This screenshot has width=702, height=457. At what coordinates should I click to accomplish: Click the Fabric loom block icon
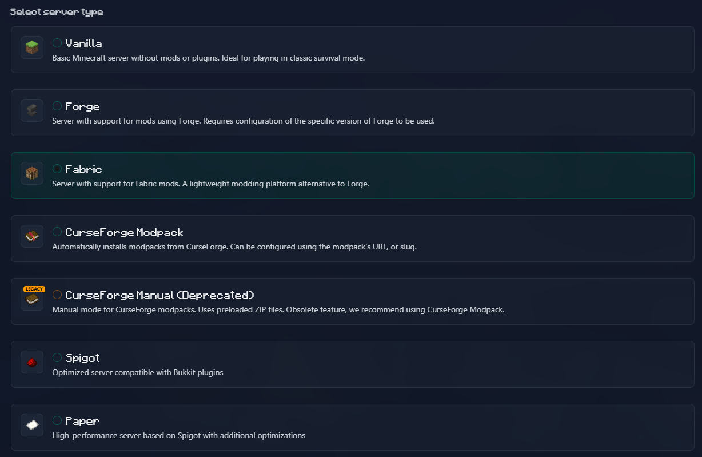(32, 173)
